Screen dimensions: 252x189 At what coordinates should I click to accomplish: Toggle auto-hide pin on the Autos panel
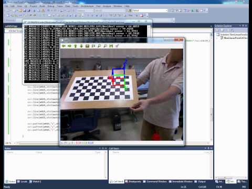pyautogui.click(x=103, y=149)
